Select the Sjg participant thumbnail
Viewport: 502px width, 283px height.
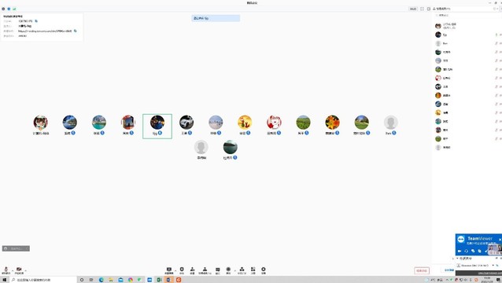tap(157, 126)
